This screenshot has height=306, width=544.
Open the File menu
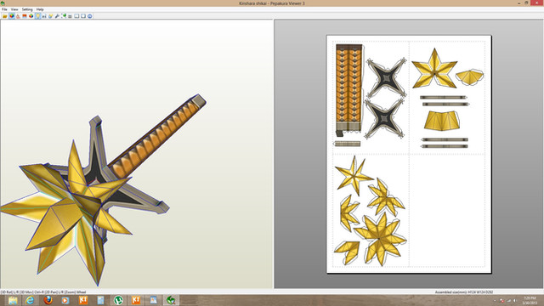click(x=4, y=9)
